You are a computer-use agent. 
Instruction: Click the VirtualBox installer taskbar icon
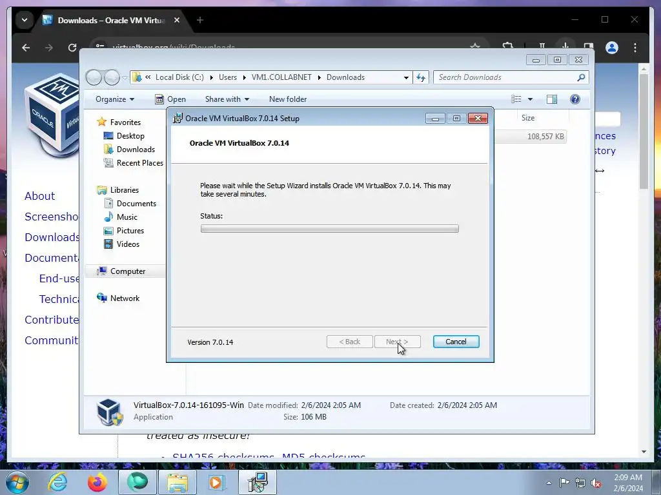coord(258,482)
